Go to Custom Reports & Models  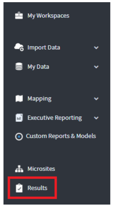tap(61, 136)
